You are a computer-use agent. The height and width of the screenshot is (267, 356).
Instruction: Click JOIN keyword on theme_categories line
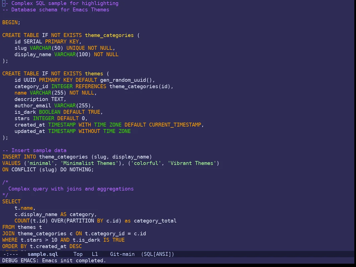[8, 234]
